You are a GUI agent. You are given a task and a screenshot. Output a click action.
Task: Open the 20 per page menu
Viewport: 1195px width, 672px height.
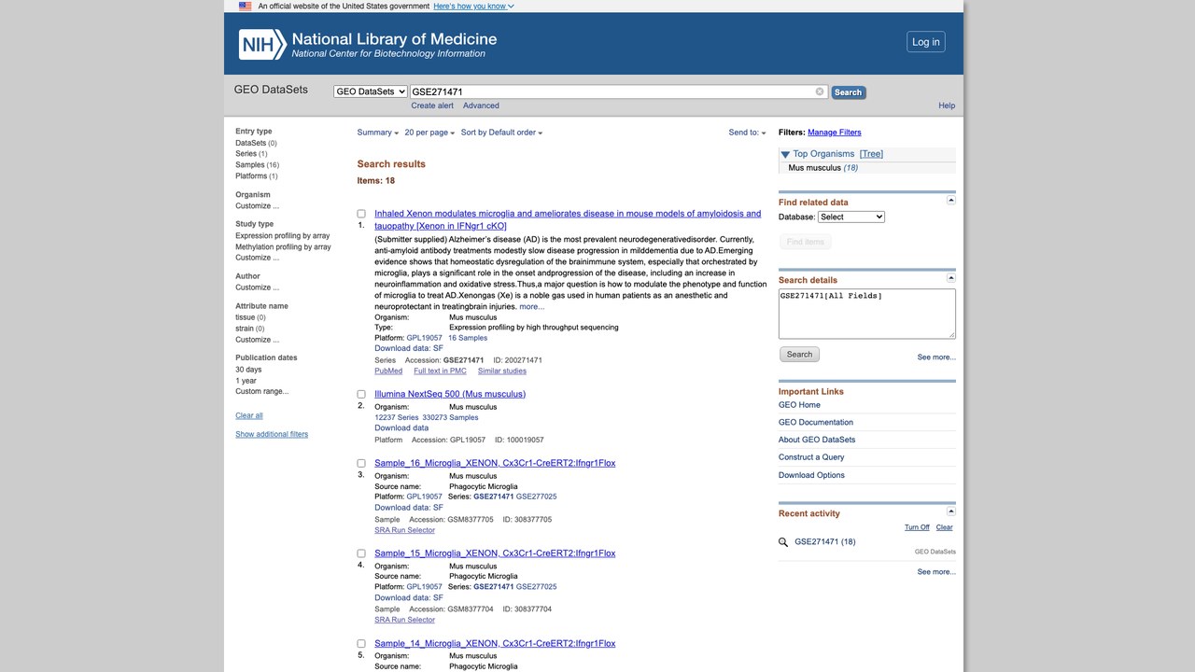[x=429, y=133]
